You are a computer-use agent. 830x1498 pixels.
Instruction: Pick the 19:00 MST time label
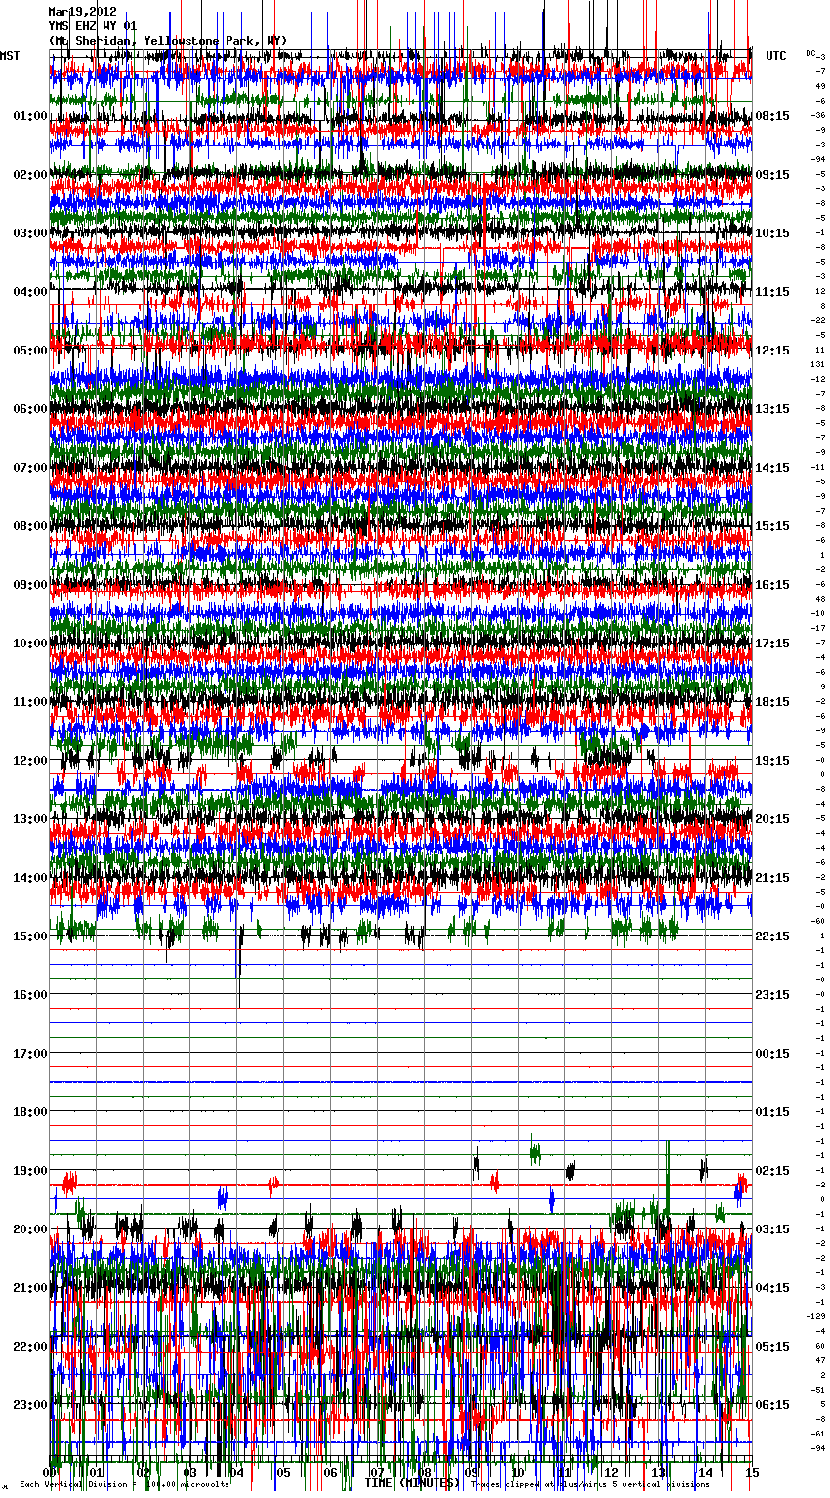click(x=29, y=1171)
